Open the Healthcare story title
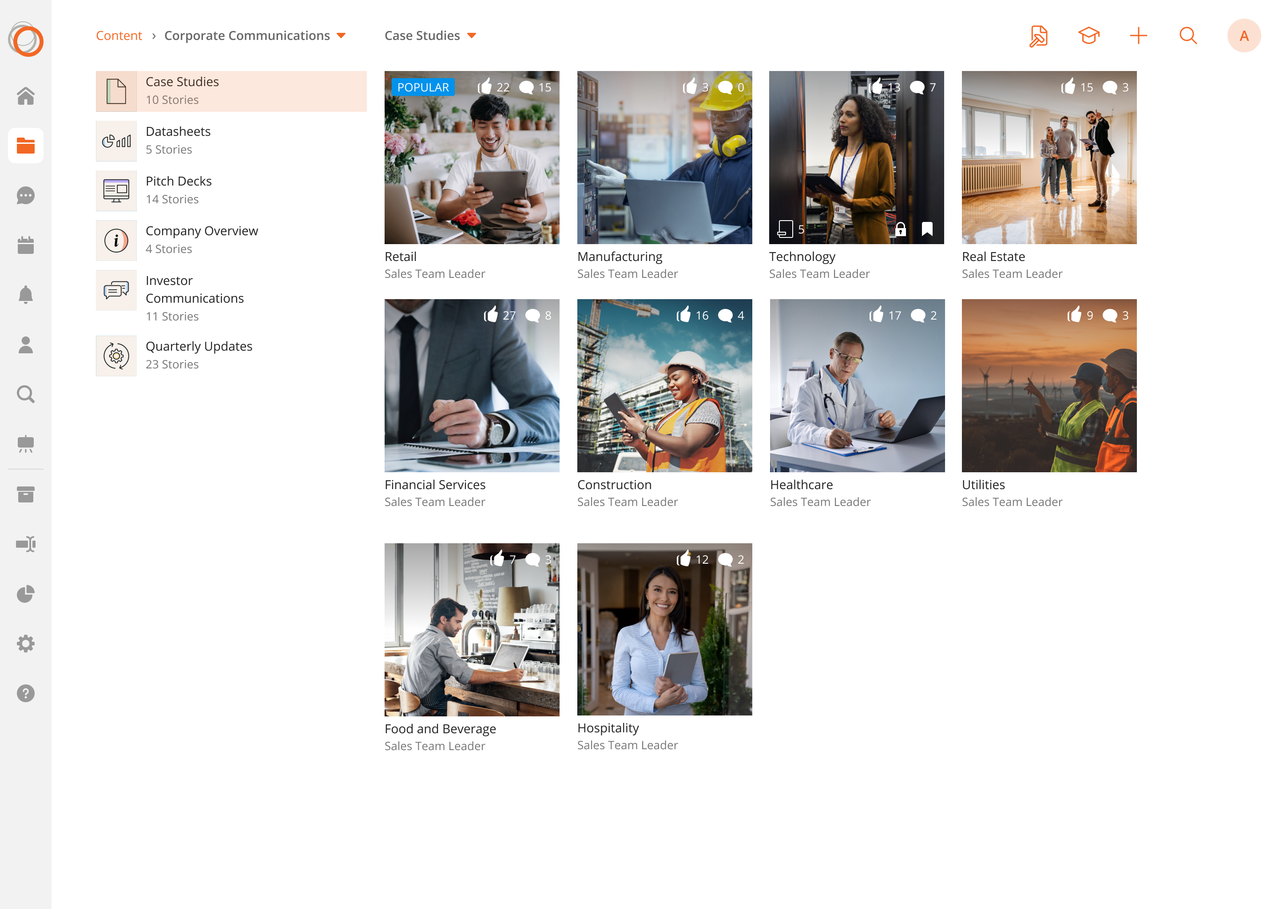 (801, 485)
